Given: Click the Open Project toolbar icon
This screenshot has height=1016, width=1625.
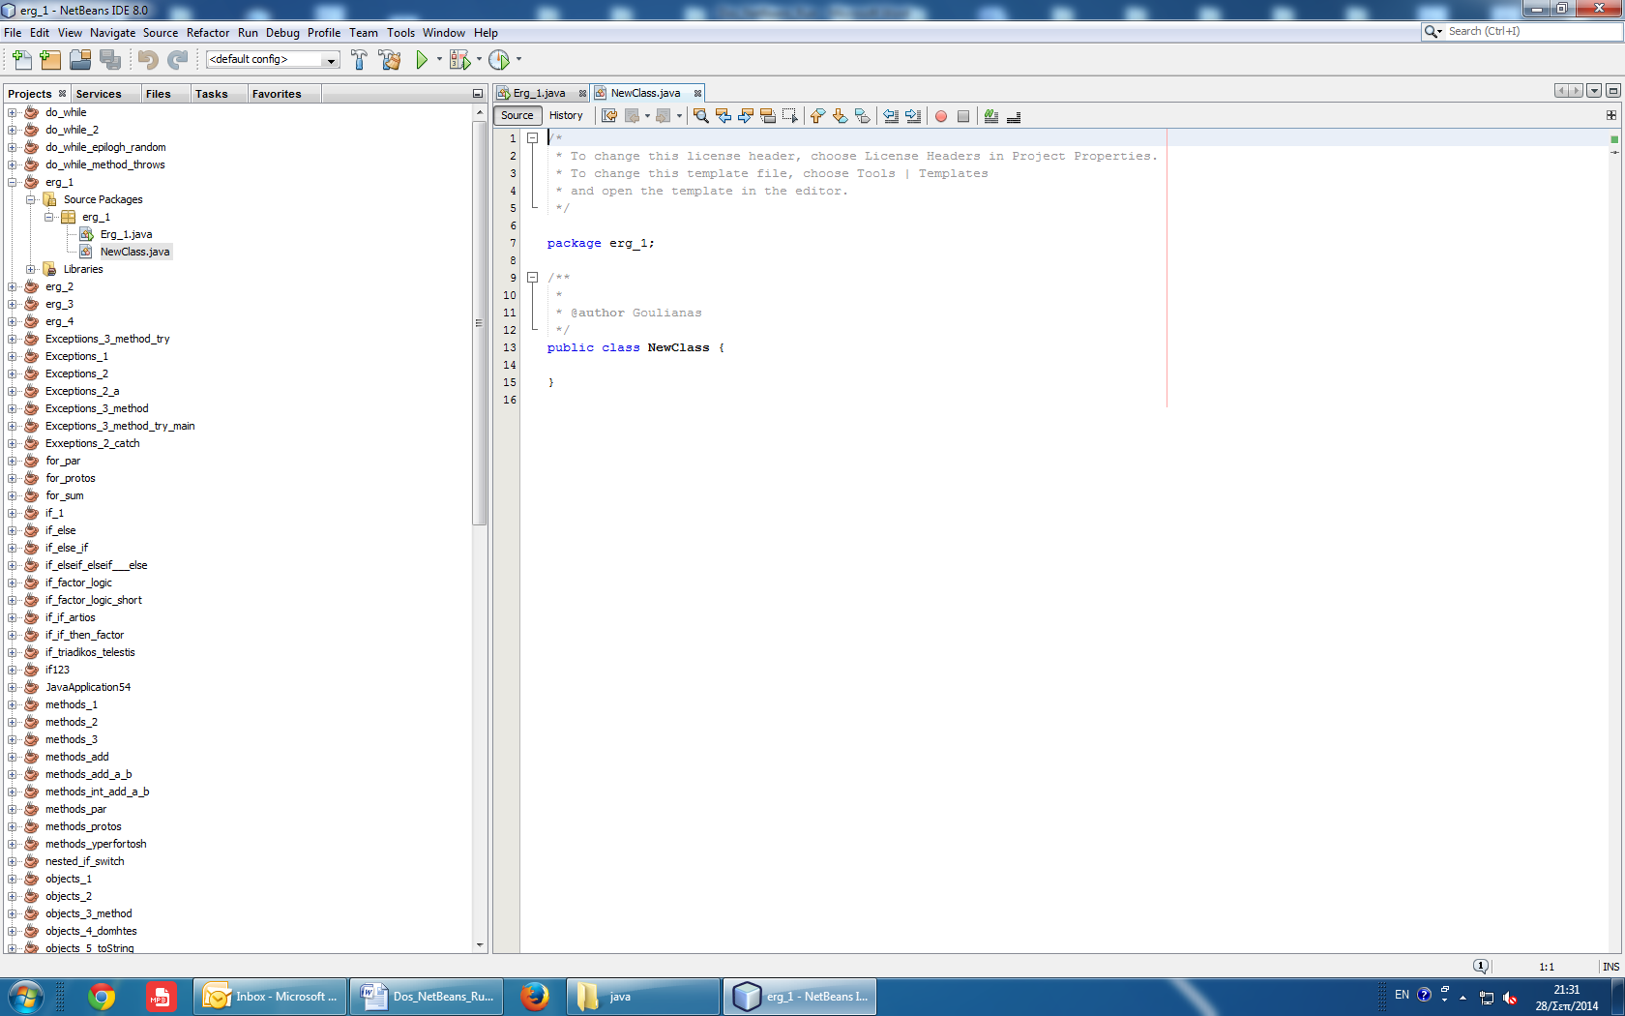Looking at the screenshot, I should (x=80, y=60).
